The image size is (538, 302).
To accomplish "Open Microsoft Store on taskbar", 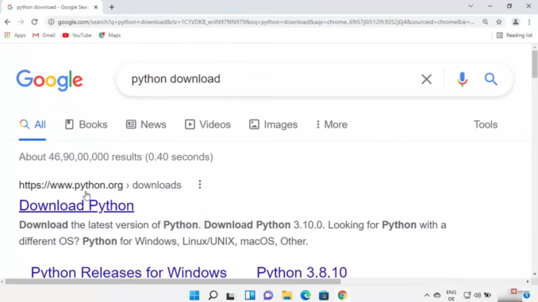I will click(x=324, y=295).
